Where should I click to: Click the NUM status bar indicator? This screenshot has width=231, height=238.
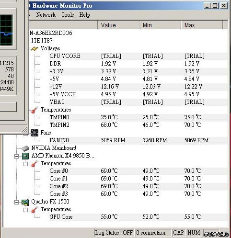click(194, 233)
